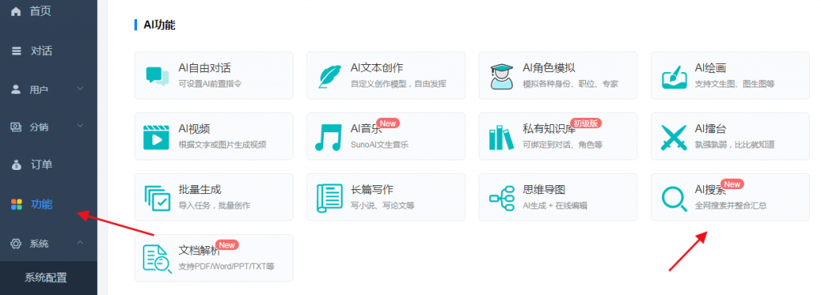This screenshot has height=295, width=821.
Task: Expand the 分销 sidebar submenu chevron
Action: pos(80,126)
